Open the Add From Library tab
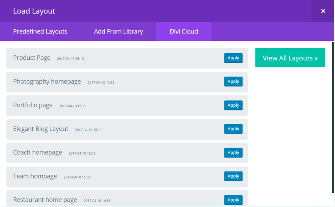This screenshot has width=335, height=207. 119,31
